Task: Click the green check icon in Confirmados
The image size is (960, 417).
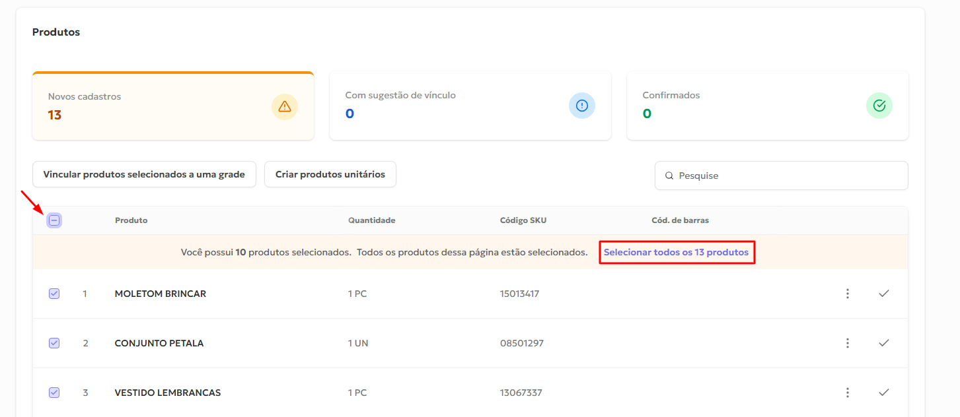Action: 879,106
